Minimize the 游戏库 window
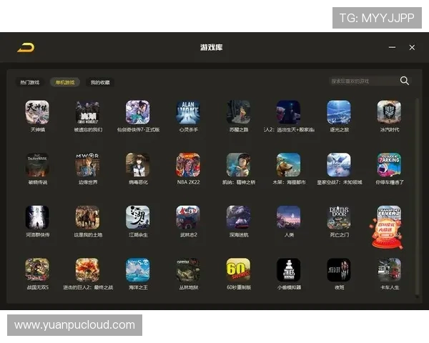Image resolution: width=429 pixels, height=343 pixels. (x=392, y=48)
